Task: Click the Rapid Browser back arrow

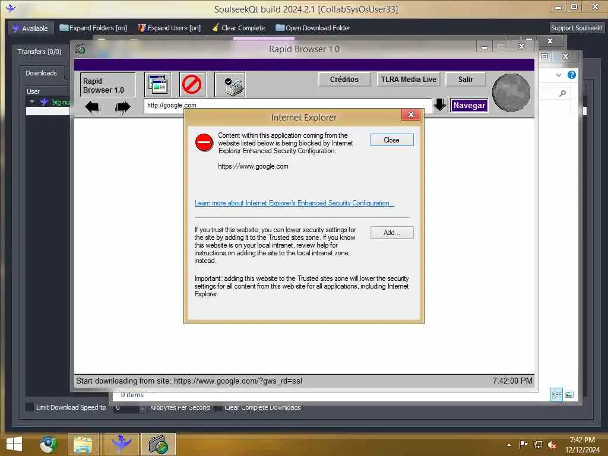Action: tap(92, 107)
